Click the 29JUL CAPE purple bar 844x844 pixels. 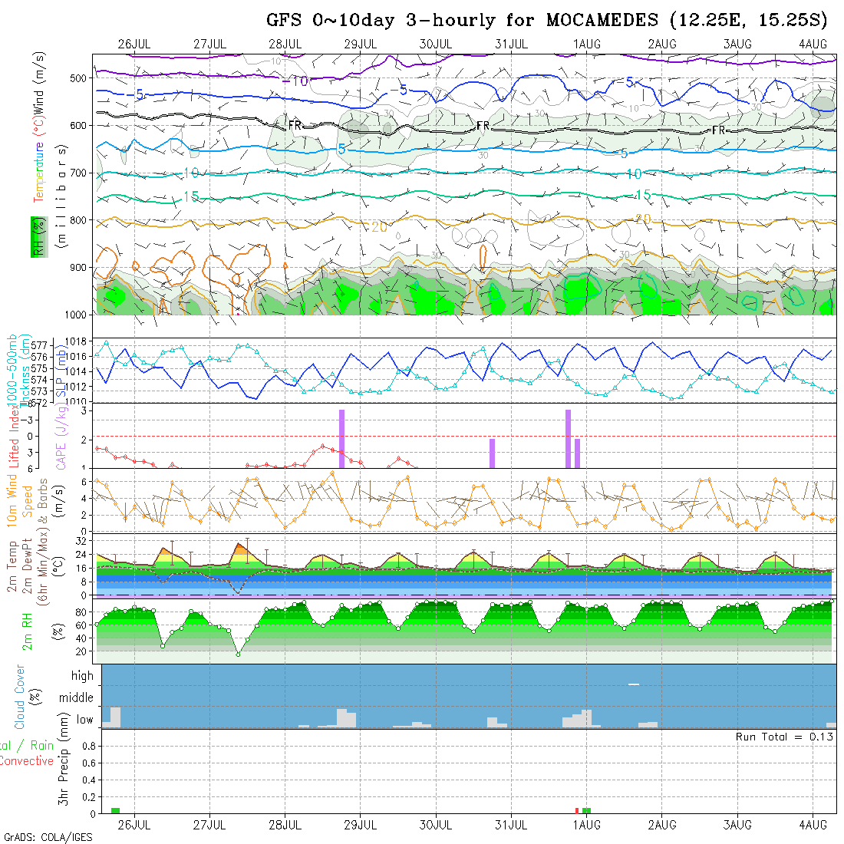tap(341, 439)
